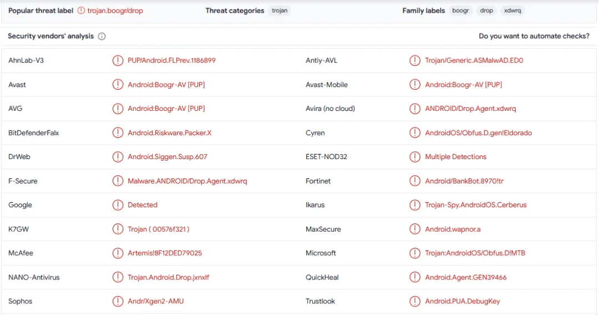Image resolution: width=599 pixels, height=316 pixels.
Task: Click the drop family label tag
Action: click(x=486, y=11)
